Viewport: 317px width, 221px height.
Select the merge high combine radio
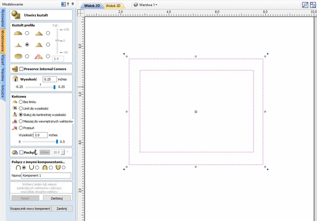tap(51, 167)
